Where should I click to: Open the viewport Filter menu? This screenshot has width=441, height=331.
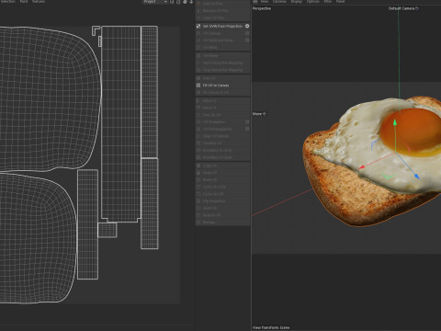(x=328, y=2)
